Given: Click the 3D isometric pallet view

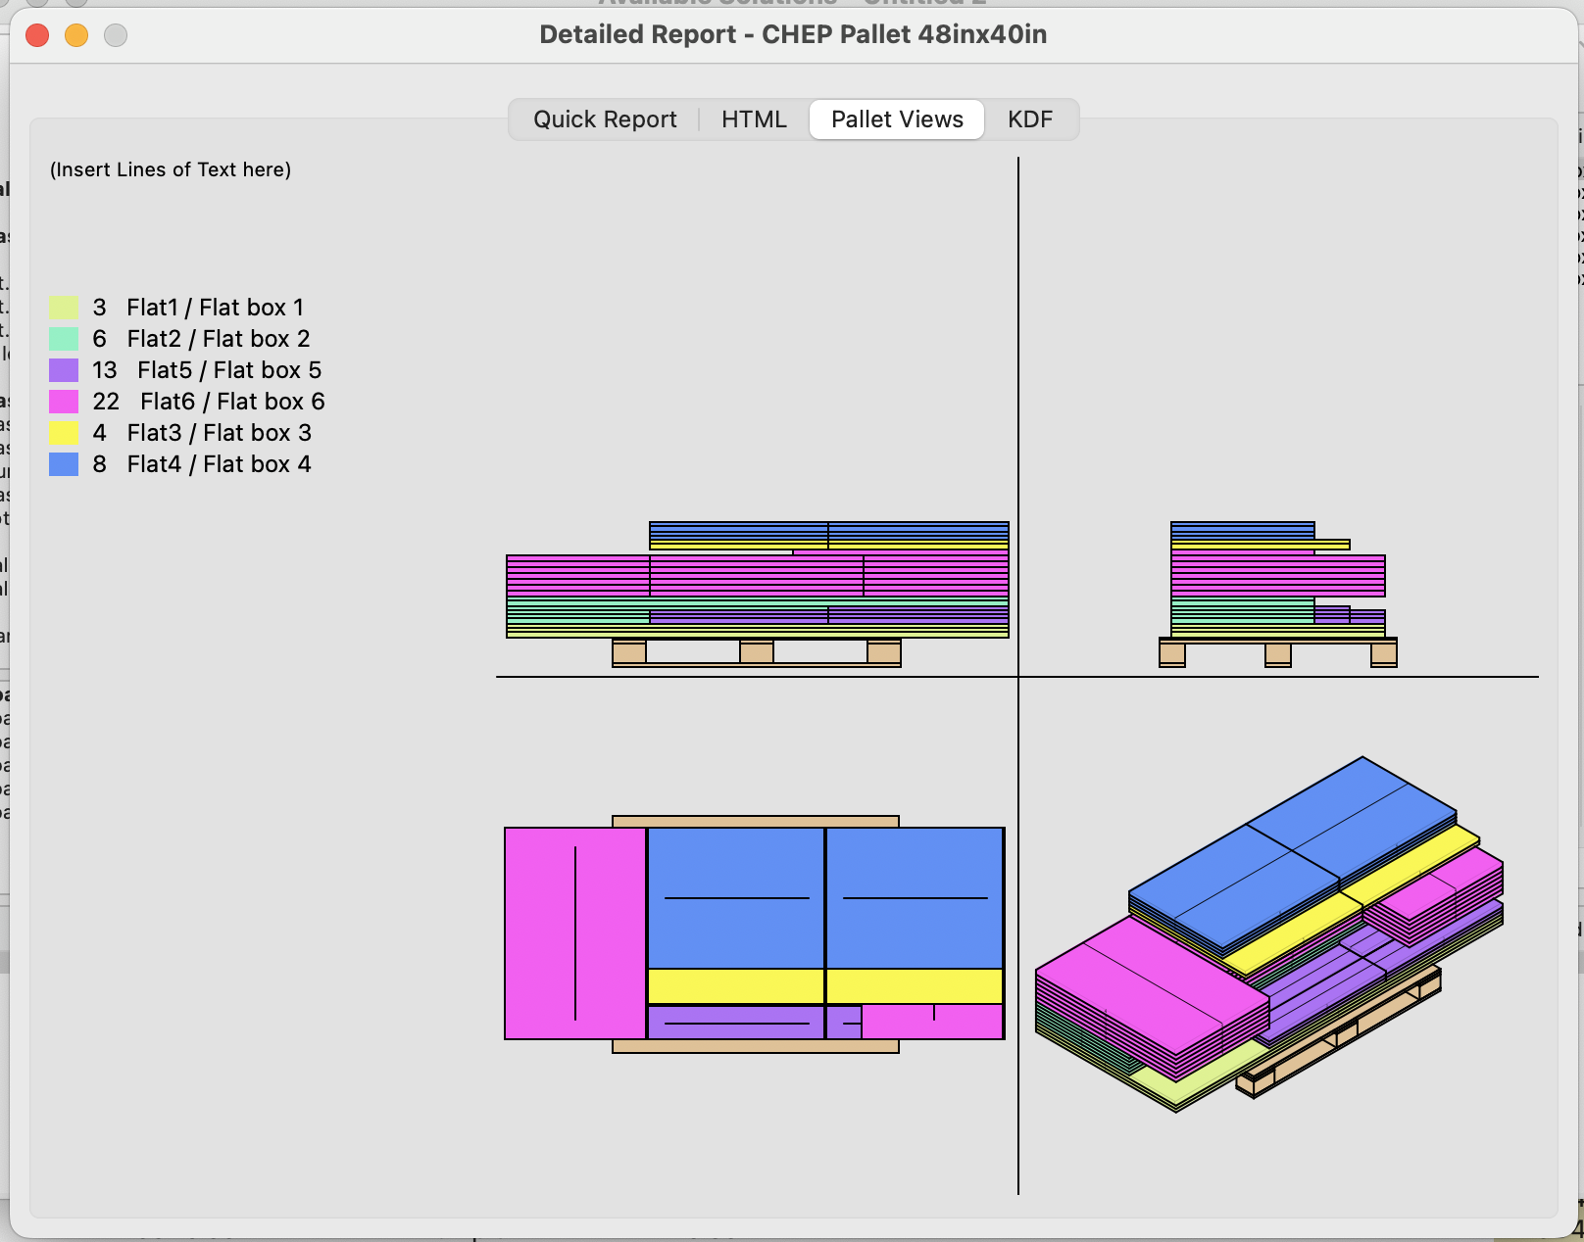Looking at the screenshot, I should [1269, 934].
